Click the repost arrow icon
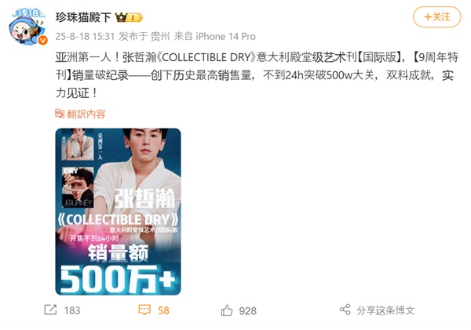The height and width of the screenshot is (330, 471). [50, 310]
